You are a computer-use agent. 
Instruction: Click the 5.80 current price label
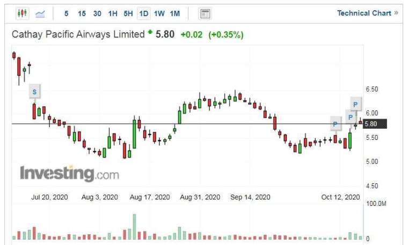tap(375, 124)
